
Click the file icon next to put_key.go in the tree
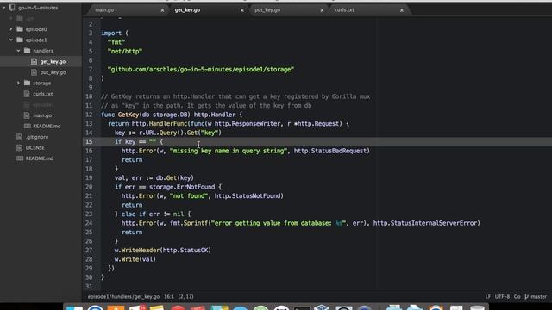[x=34, y=72]
